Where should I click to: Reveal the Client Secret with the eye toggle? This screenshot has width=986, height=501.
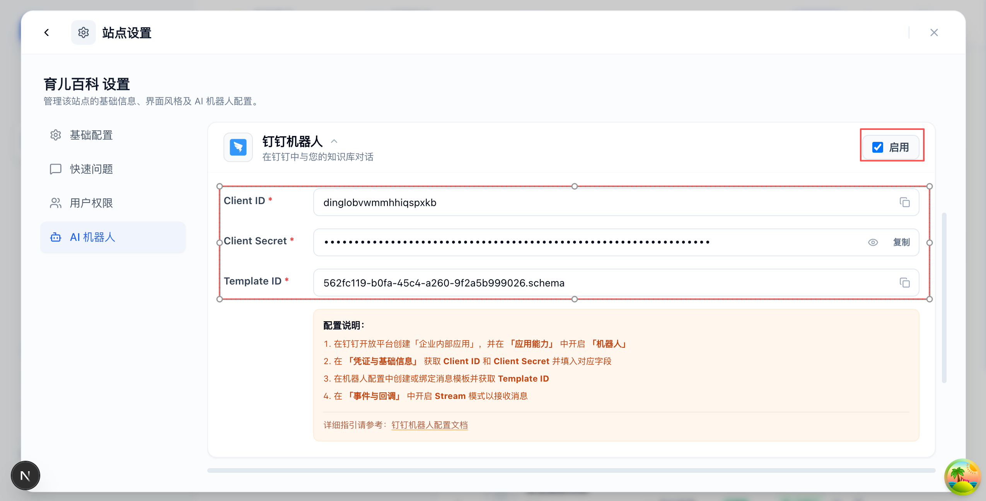[873, 242]
